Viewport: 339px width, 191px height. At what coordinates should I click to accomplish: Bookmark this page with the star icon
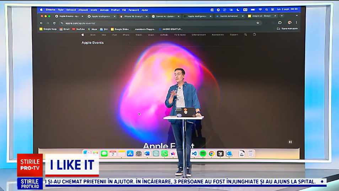(x=258, y=23)
